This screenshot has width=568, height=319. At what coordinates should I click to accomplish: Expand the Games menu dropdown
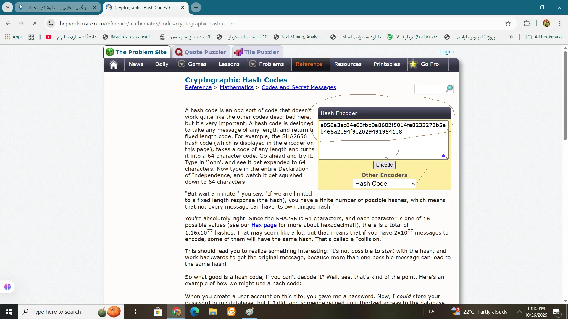pos(182,64)
